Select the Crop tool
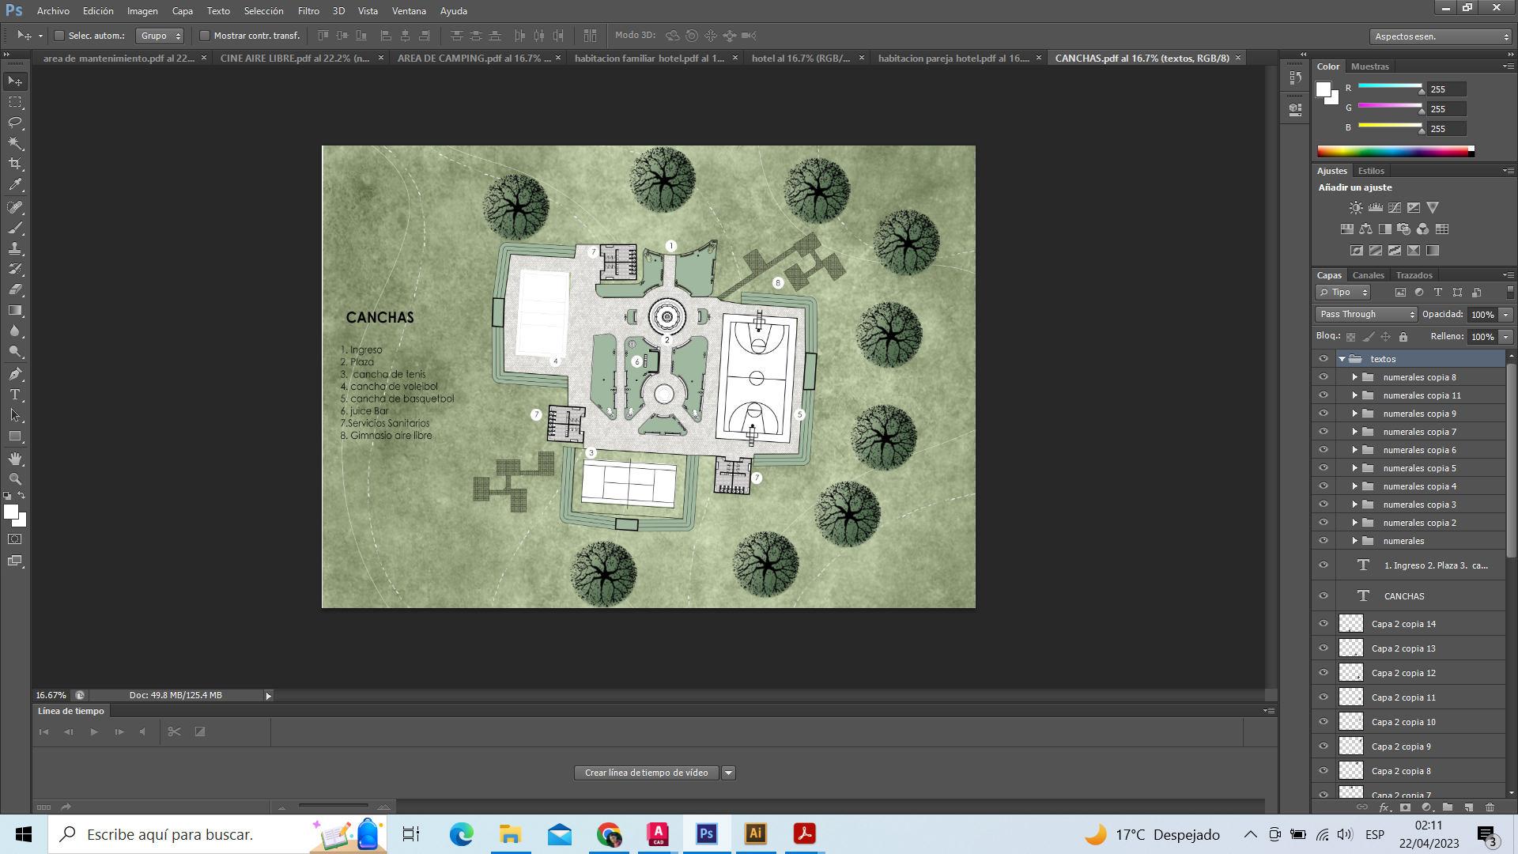Image resolution: width=1518 pixels, height=854 pixels. (15, 164)
